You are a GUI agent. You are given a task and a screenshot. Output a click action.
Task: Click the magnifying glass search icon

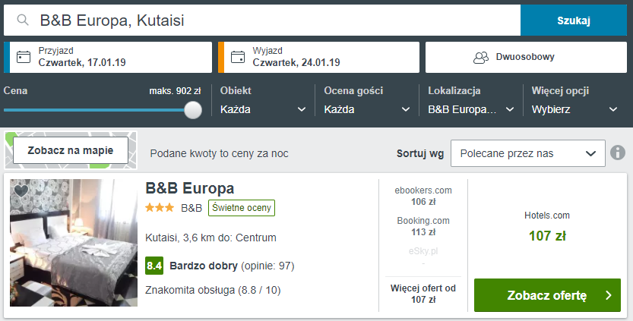coord(23,20)
